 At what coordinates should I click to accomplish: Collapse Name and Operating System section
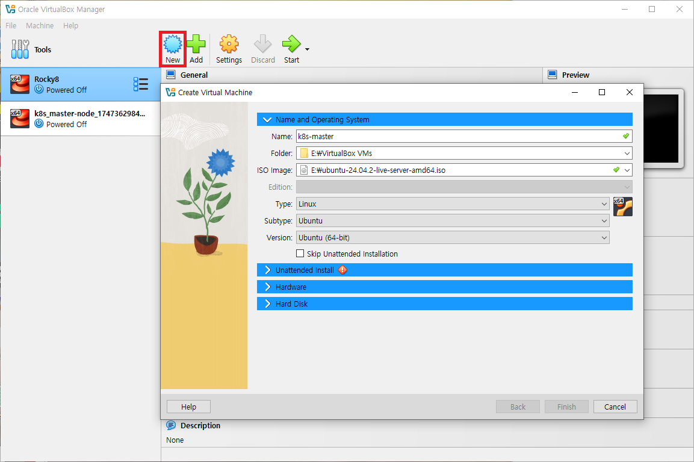click(x=444, y=120)
